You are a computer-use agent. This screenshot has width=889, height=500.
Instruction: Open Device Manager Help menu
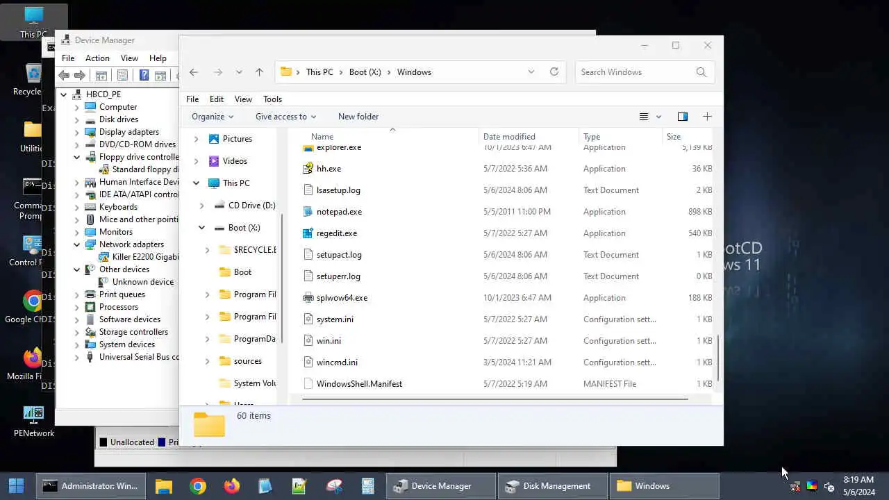coord(158,58)
